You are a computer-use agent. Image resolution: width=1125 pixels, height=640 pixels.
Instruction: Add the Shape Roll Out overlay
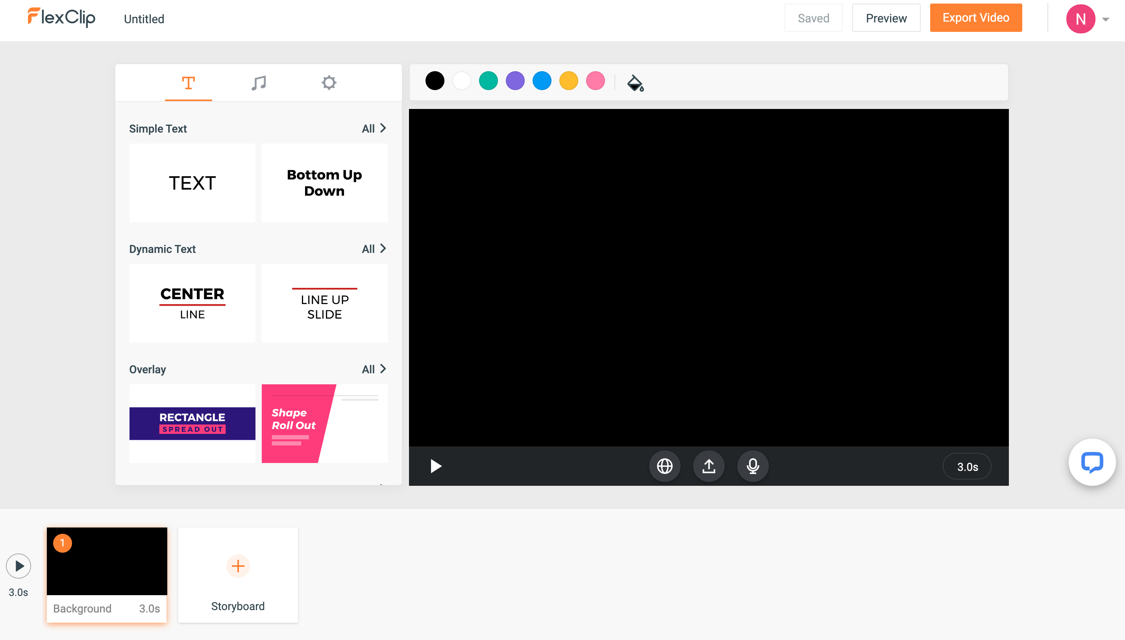(x=325, y=424)
